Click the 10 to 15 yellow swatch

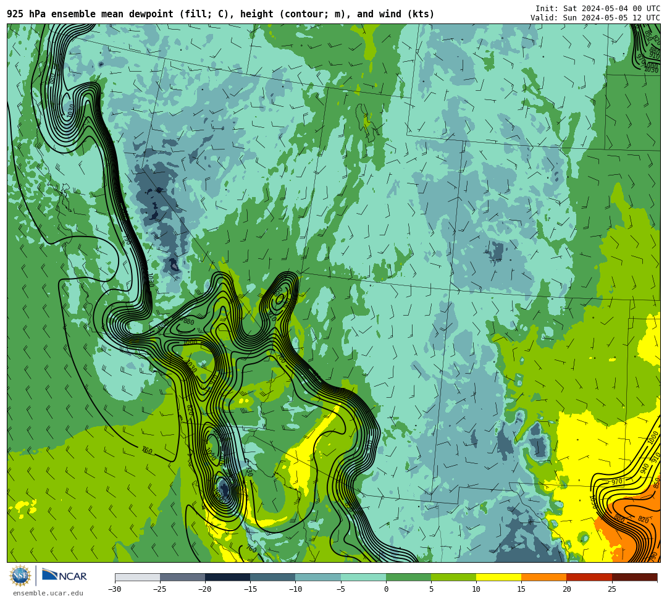[498, 577]
